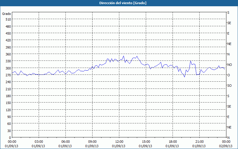The image size is (238, 149).
Task: Pick the 60 y-axis value
Action: (x=9, y=124)
